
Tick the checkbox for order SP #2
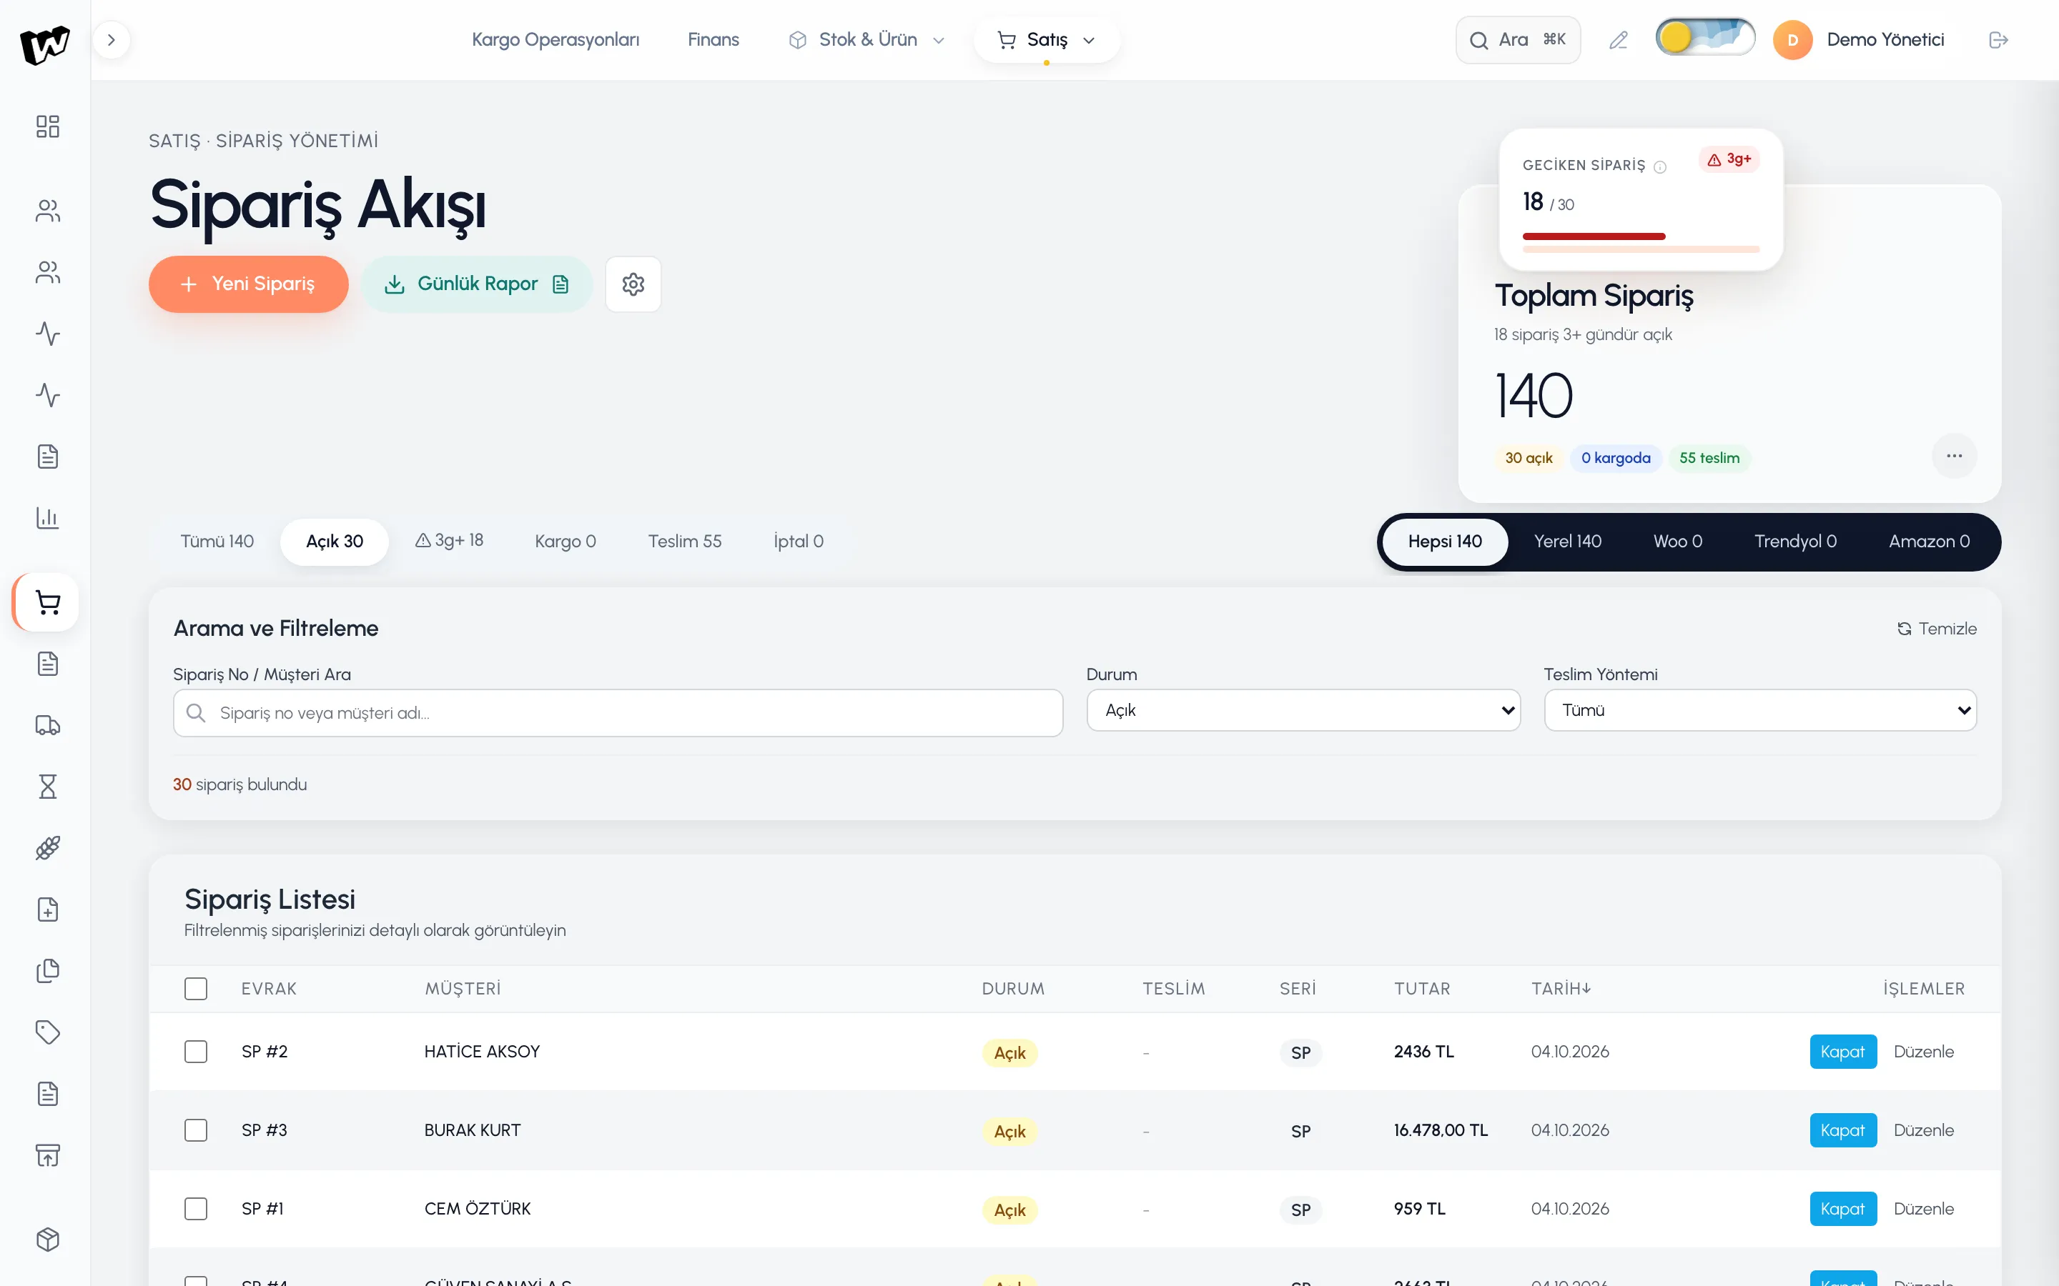[196, 1051]
